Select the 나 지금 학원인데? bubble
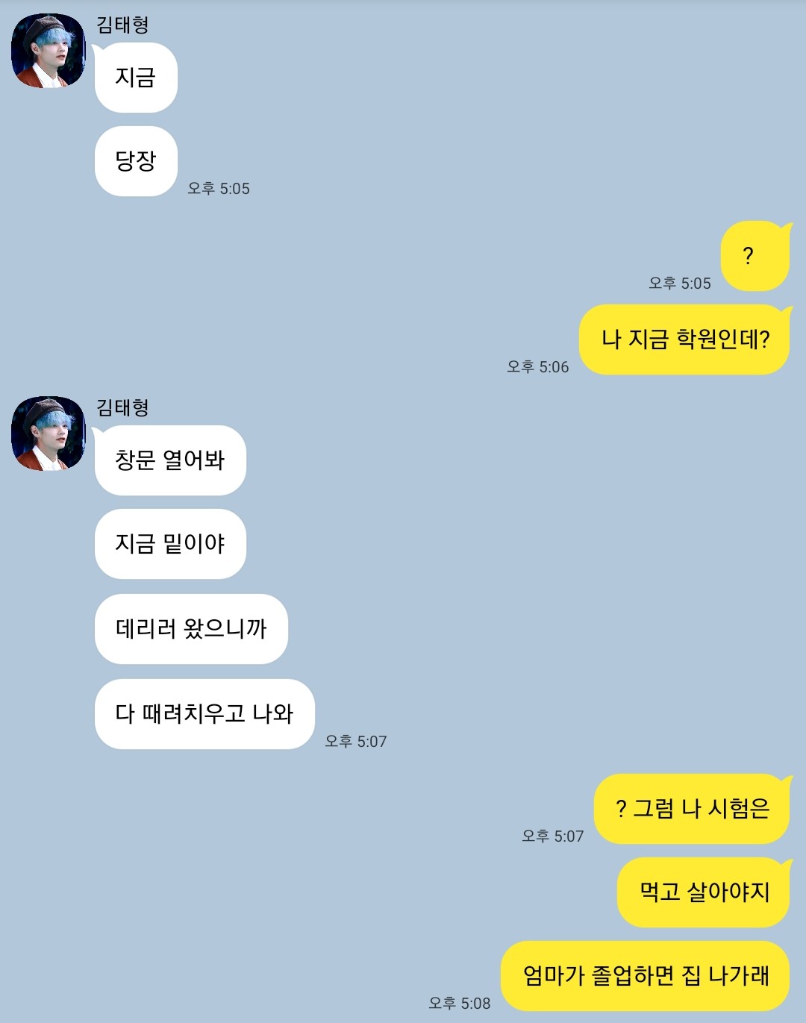 pyautogui.click(x=684, y=340)
